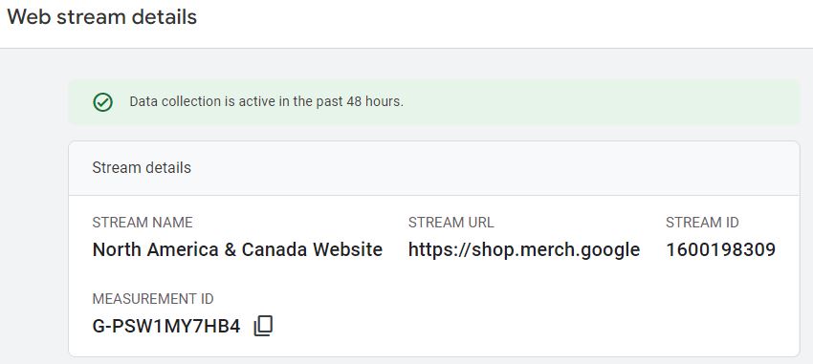The width and height of the screenshot is (813, 364).
Task: Click empty area right of measurement ID
Action: tap(518, 326)
